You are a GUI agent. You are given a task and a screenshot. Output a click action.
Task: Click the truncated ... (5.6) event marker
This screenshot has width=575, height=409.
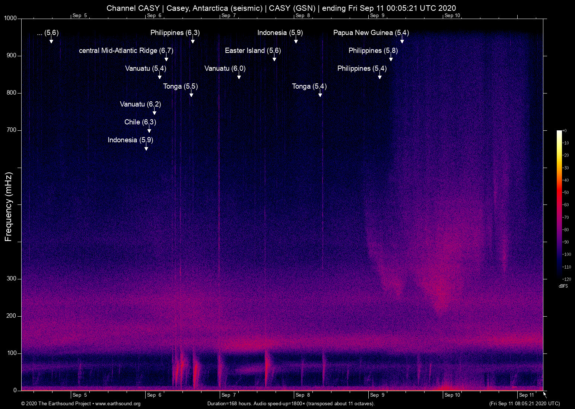click(48, 33)
